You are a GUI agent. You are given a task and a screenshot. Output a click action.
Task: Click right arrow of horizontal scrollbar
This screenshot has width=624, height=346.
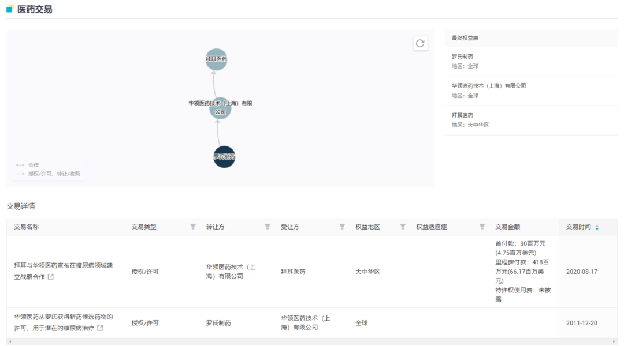[x=614, y=341]
